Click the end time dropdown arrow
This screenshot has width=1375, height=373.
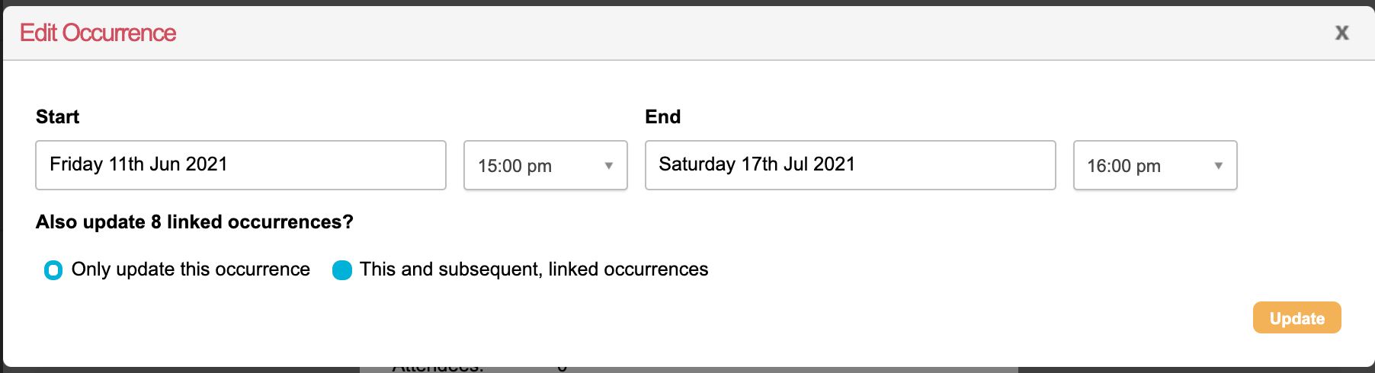pyautogui.click(x=1218, y=166)
